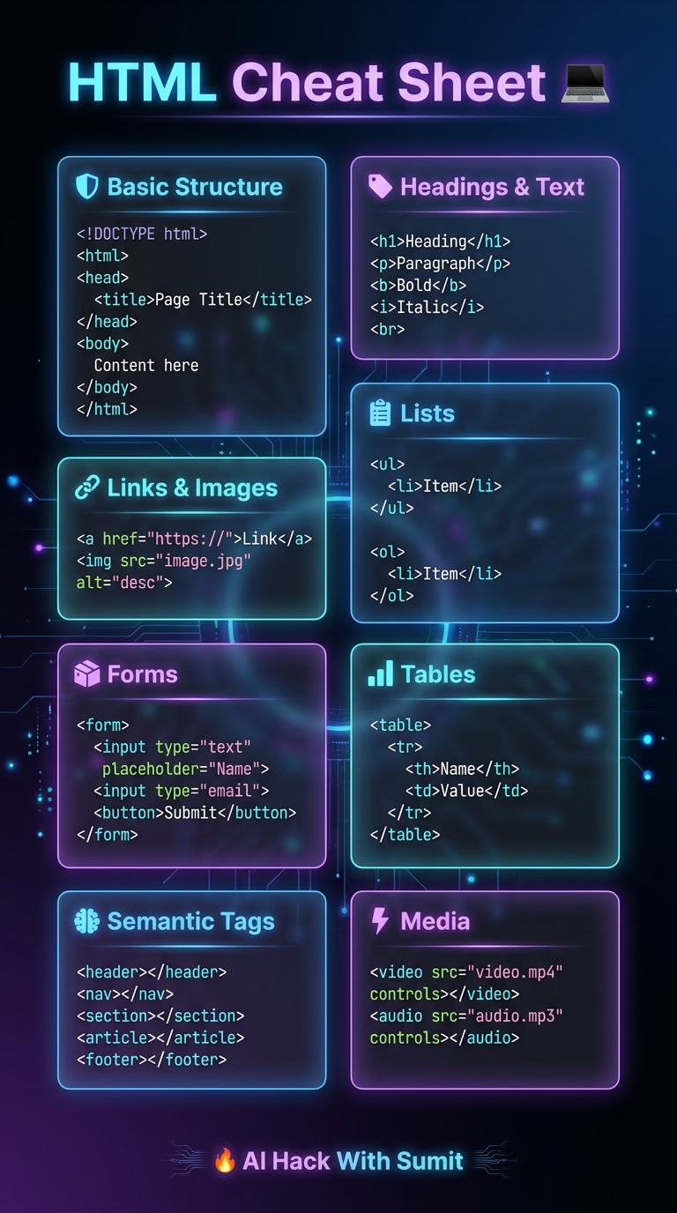The width and height of the screenshot is (677, 1213).
Task: Click the box icon next to Forms
Action: 86,675
